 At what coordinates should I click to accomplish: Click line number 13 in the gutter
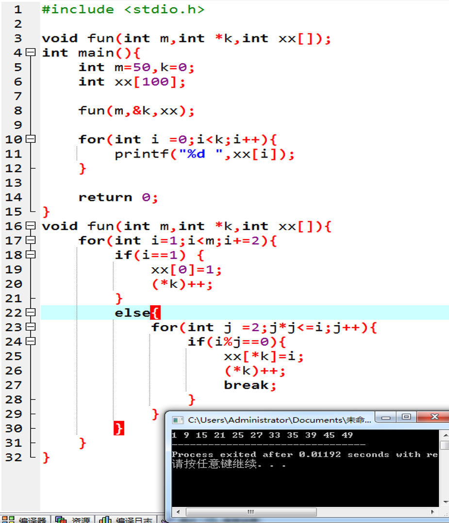pyautogui.click(x=13, y=183)
